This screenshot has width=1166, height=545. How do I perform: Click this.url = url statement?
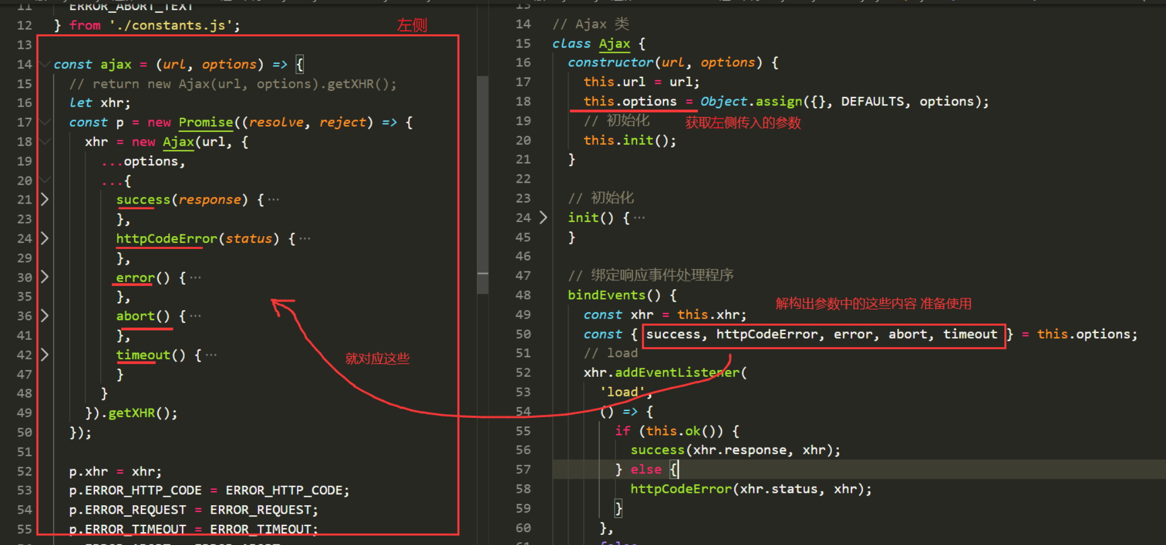(x=642, y=82)
